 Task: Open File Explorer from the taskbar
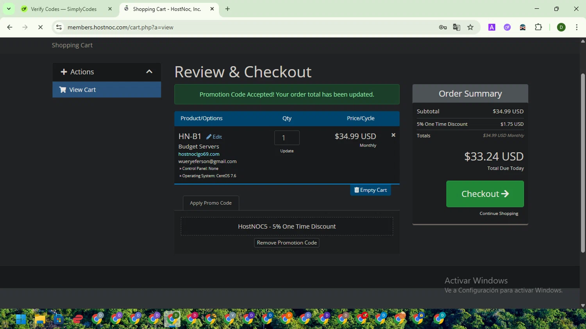[40, 319]
